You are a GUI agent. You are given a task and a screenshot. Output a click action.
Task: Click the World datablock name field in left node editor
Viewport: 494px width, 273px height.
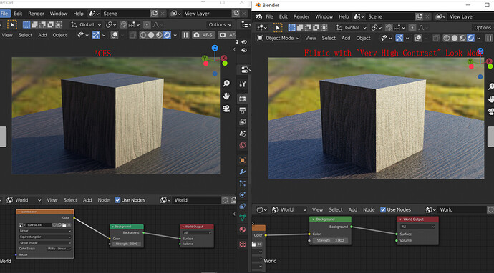[x=196, y=200]
